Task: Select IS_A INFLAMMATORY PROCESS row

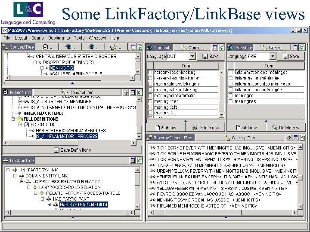Action: (67, 136)
